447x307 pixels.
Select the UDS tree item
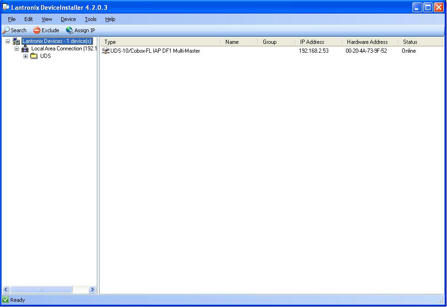[x=45, y=56]
